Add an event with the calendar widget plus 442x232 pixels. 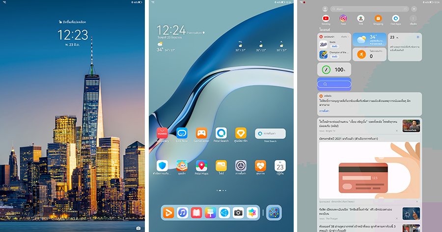pyautogui.click(x=417, y=37)
